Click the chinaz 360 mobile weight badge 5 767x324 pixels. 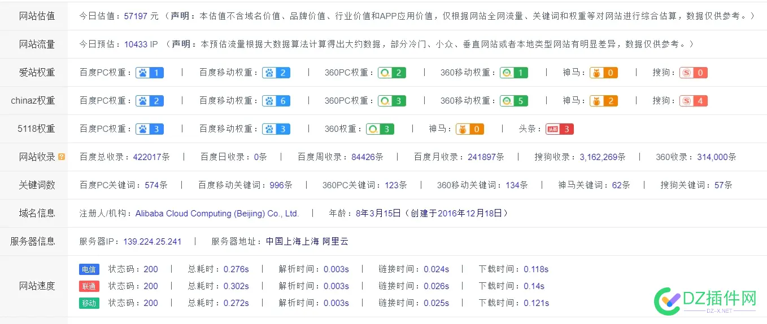tap(514, 101)
